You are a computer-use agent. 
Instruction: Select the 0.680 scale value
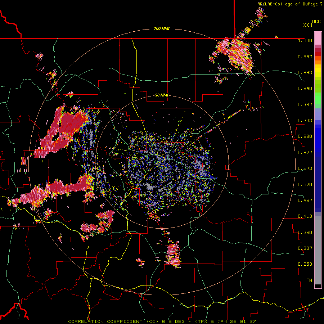pyautogui.click(x=305, y=136)
